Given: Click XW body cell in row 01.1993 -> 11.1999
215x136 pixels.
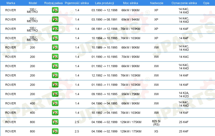Looking at the screenshot, I should point(156,85).
